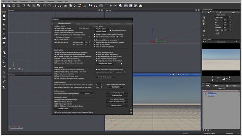Enable Interactive slider changes checkbox
242x136 pixels.
tap(55, 102)
